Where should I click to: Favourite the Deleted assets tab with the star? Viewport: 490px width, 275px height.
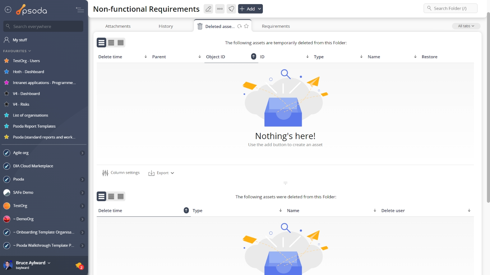point(246,26)
